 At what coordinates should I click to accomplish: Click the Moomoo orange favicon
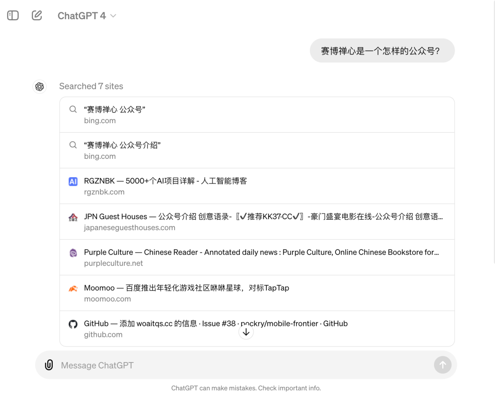[x=73, y=288]
